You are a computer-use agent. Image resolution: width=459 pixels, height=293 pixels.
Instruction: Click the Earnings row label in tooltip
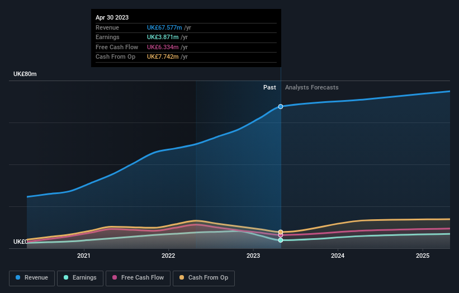107,37
